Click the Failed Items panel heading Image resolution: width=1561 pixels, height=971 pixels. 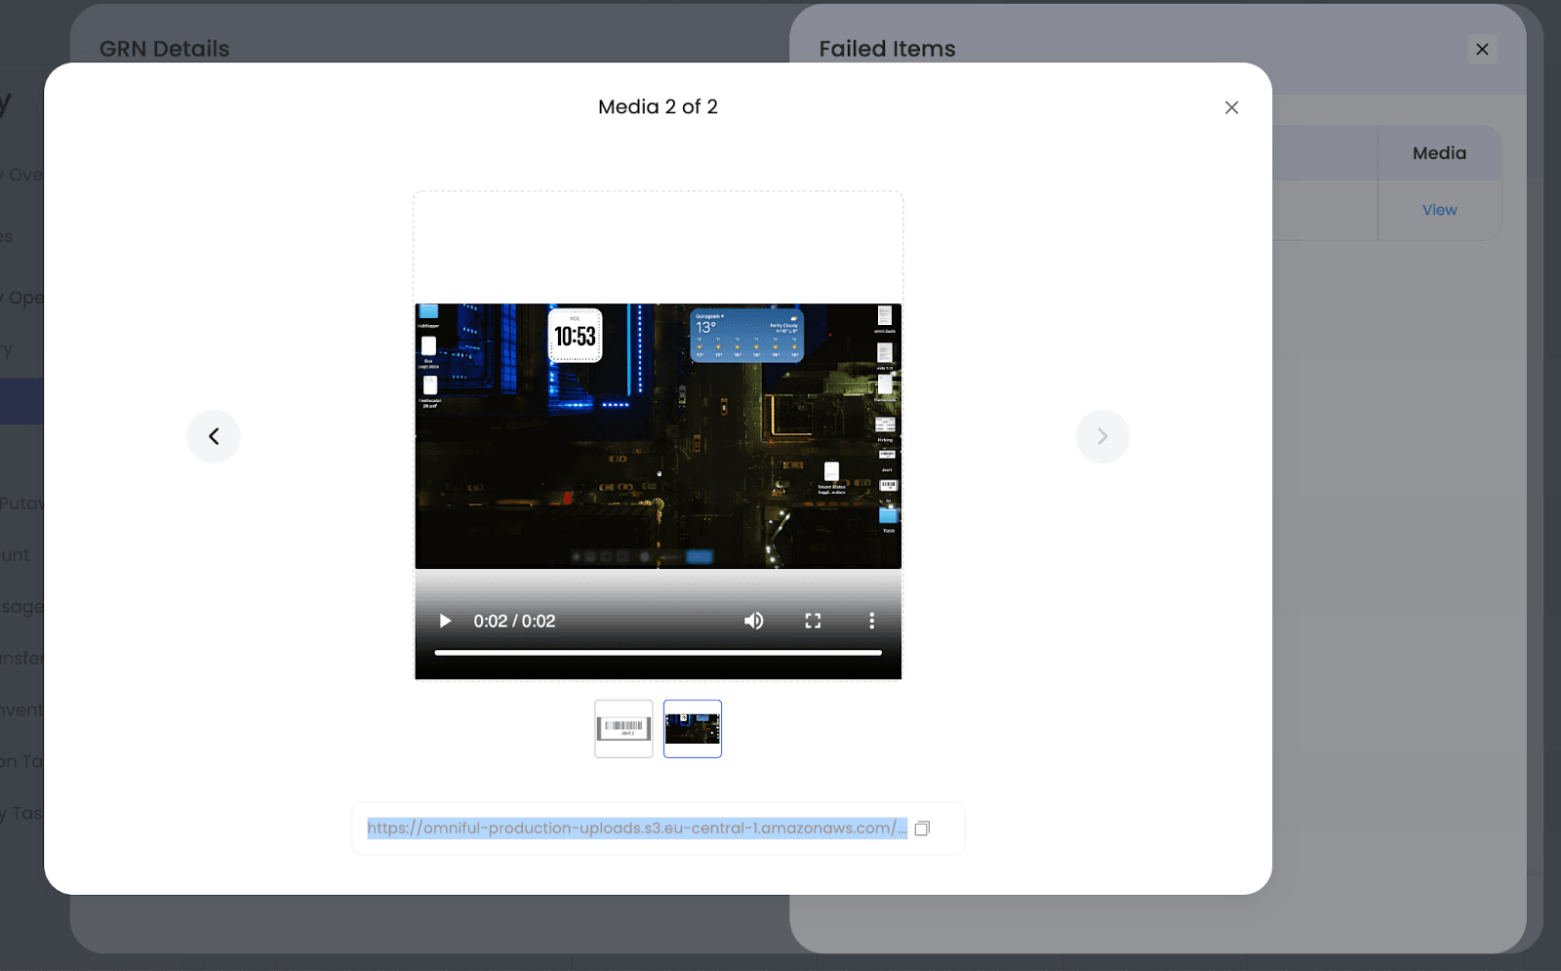coord(887,49)
